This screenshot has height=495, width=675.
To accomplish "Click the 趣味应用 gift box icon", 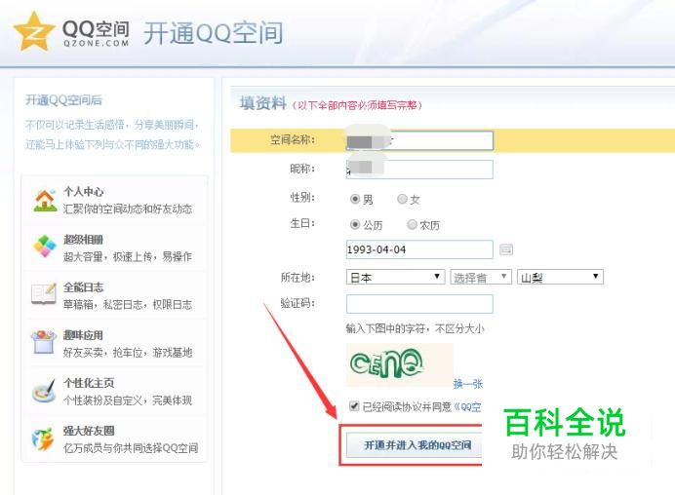I will (x=44, y=342).
